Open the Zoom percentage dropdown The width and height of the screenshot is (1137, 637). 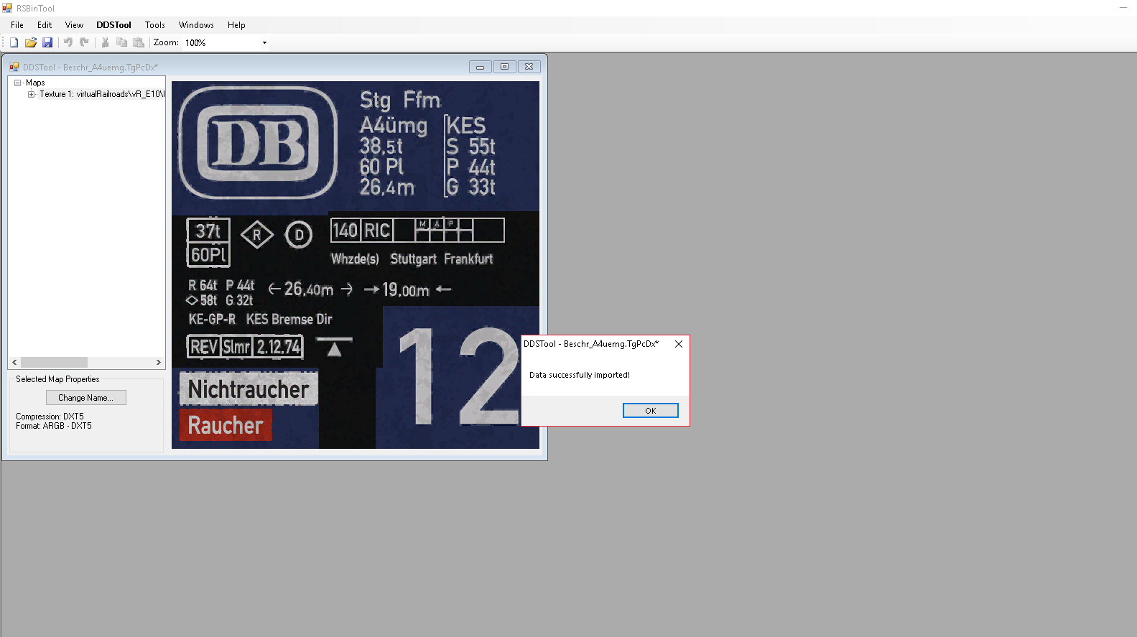point(264,42)
